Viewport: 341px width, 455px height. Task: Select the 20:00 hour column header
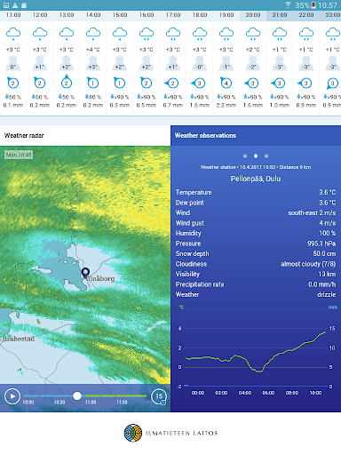(253, 15)
